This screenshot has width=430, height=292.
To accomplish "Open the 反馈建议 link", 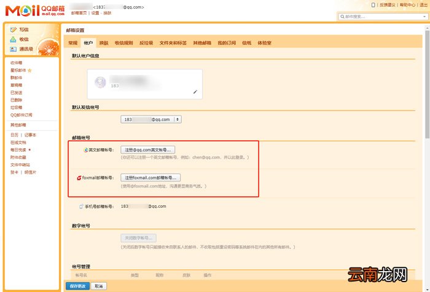I will (x=388, y=5).
